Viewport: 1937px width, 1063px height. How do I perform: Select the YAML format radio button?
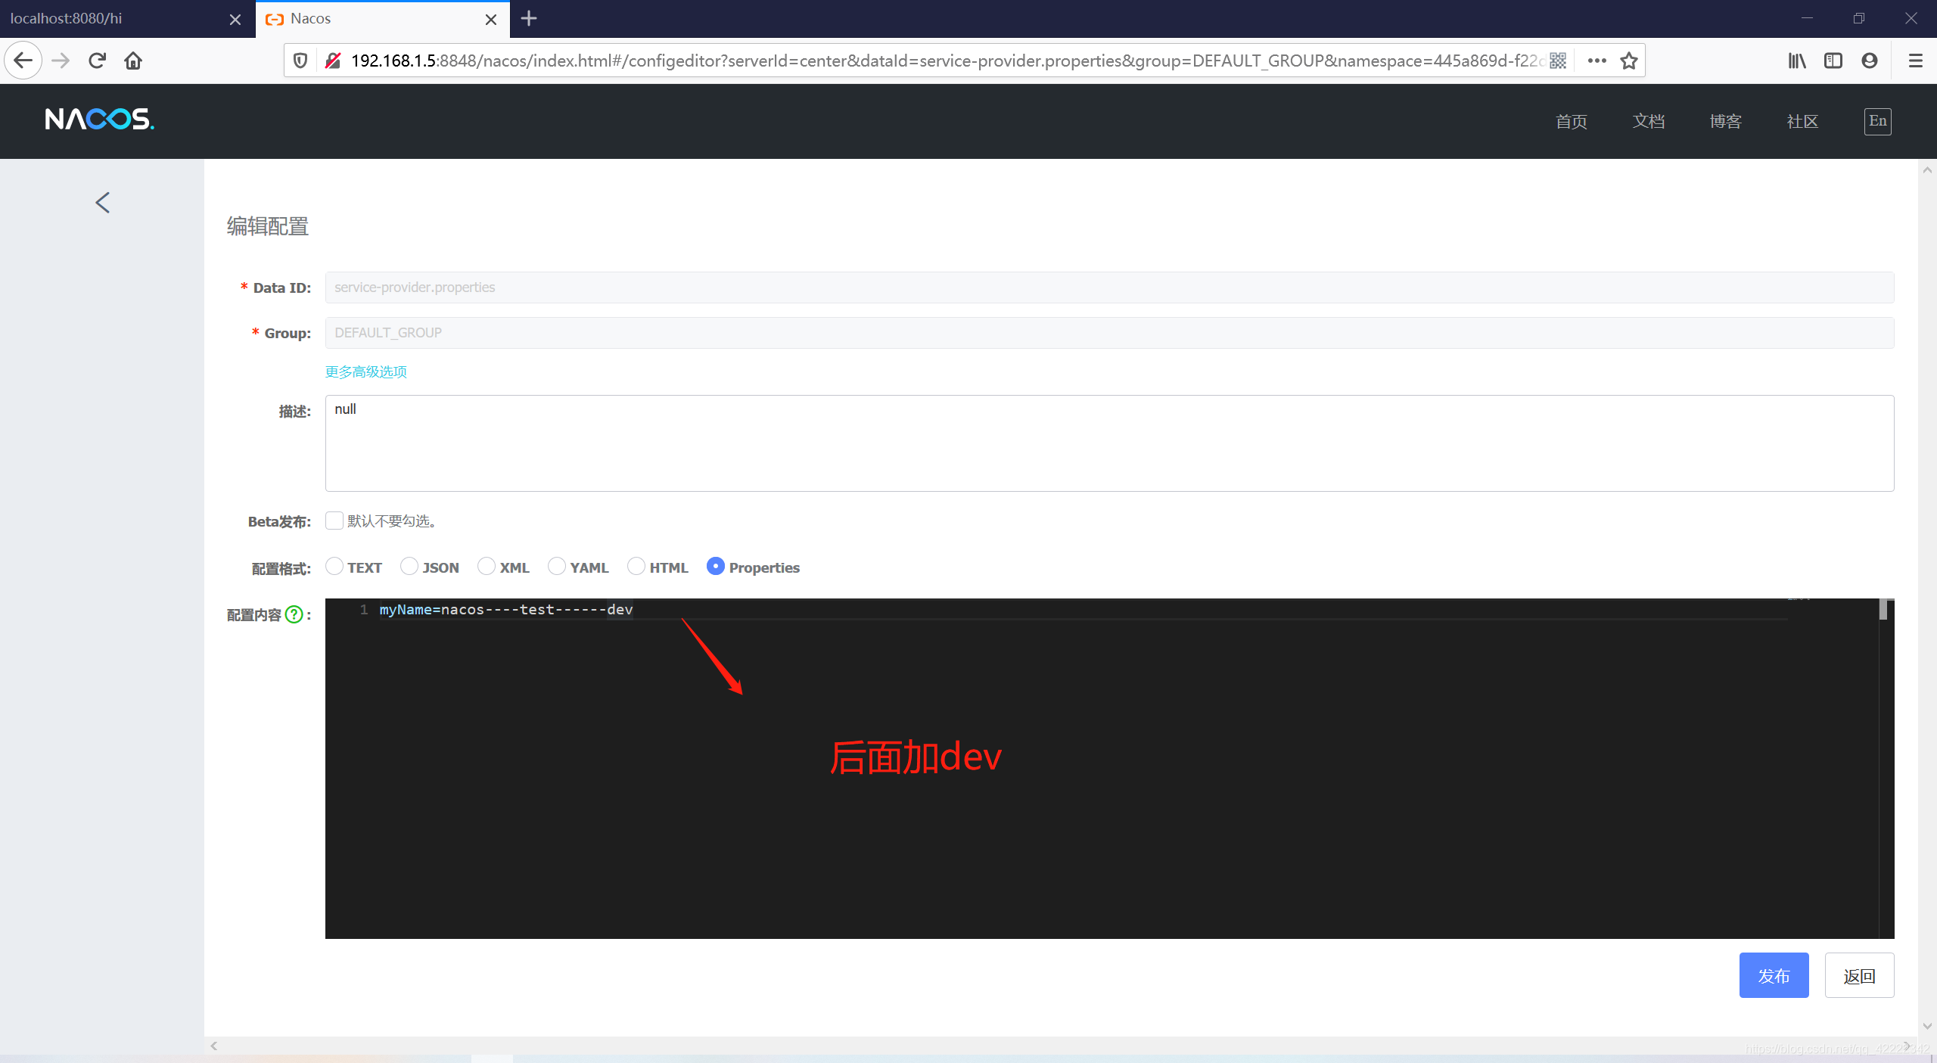[x=557, y=566]
